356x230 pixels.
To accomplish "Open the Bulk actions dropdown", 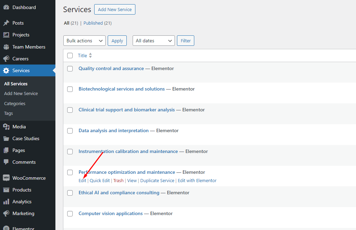I will click(84, 41).
